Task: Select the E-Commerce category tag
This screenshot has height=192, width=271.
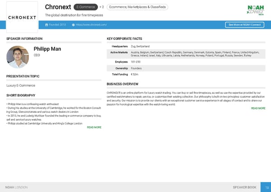Action: [x=85, y=7]
